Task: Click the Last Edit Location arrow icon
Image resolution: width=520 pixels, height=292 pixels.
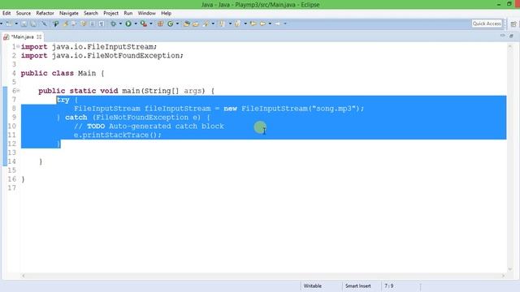Action: [253, 24]
